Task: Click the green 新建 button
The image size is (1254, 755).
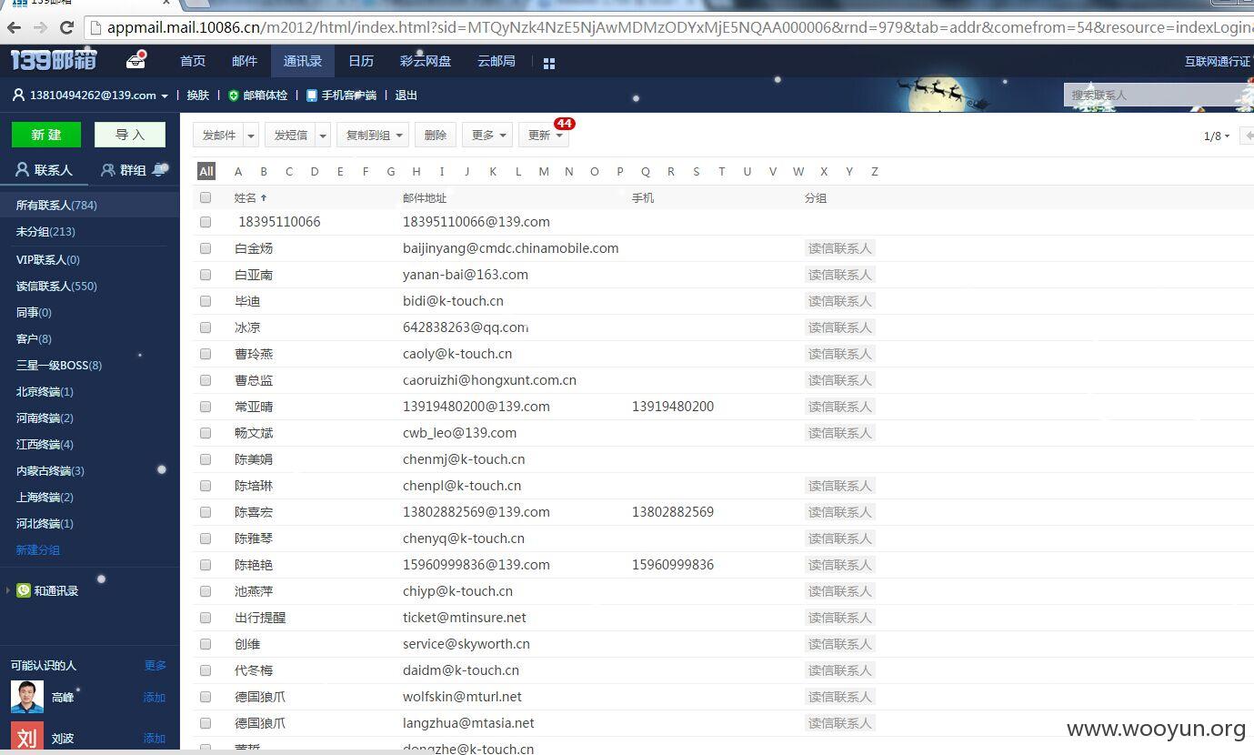Action: pyautogui.click(x=46, y=135)
